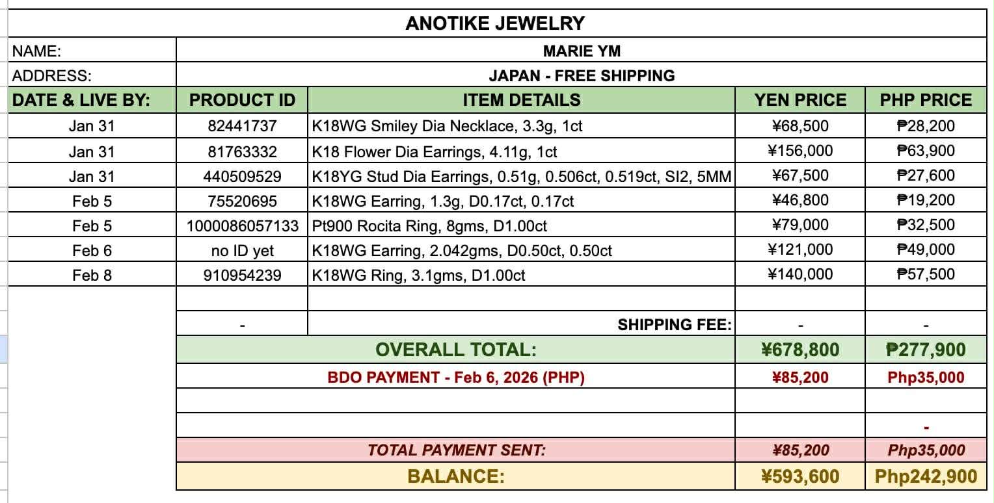This screenshot has width=994, height=503.
Task: Select the JAPAN - FREE SHIPPING address cell
Action: [582, 75]
